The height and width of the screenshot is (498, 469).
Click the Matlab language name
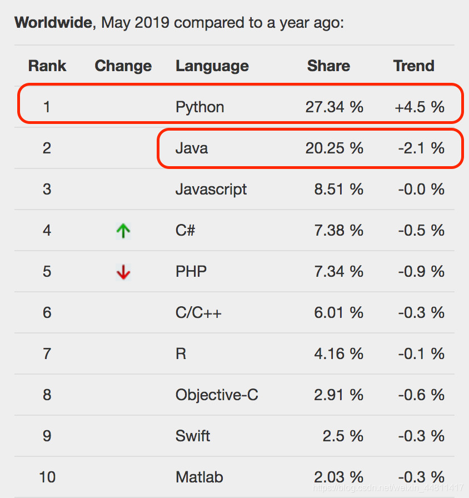199,477
